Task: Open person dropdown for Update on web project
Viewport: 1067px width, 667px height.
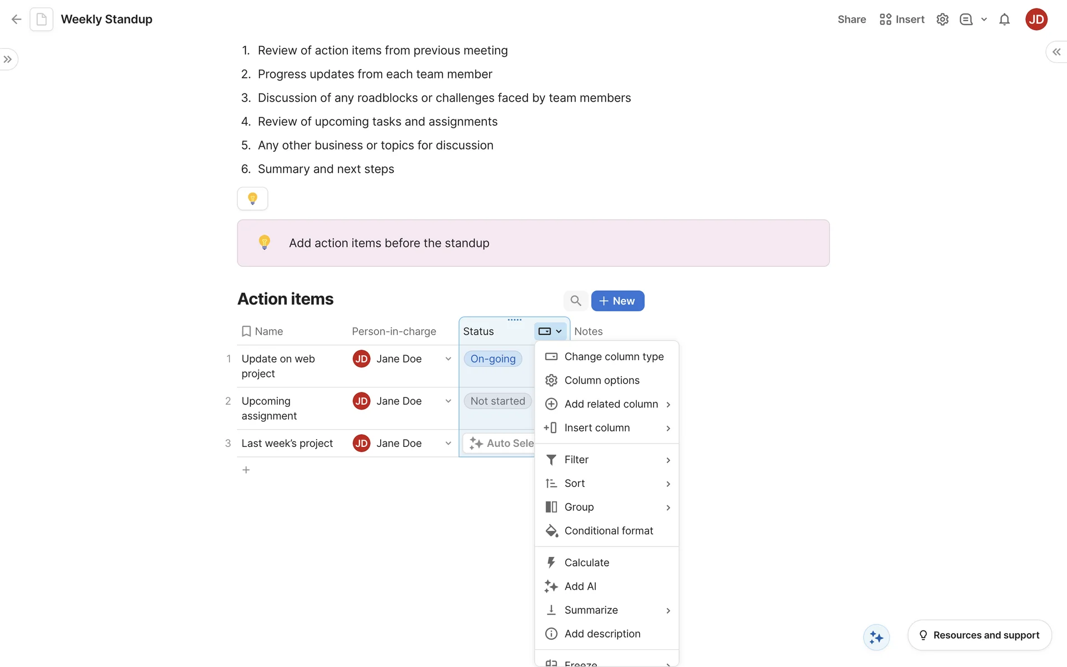Action: [x=448, y=359]
